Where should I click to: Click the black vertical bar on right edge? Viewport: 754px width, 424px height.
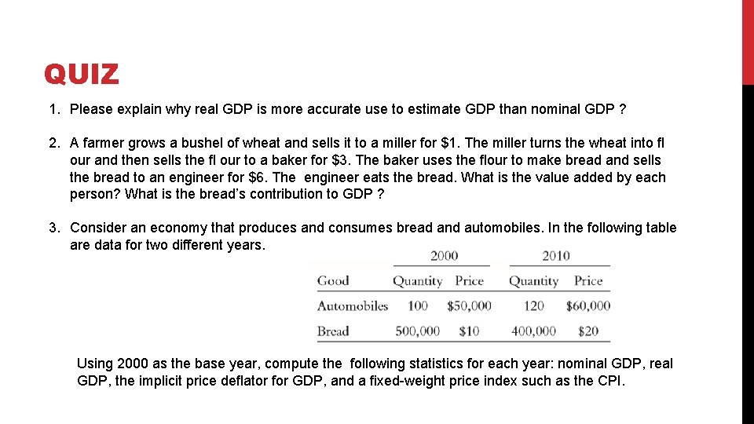[748, 254]
